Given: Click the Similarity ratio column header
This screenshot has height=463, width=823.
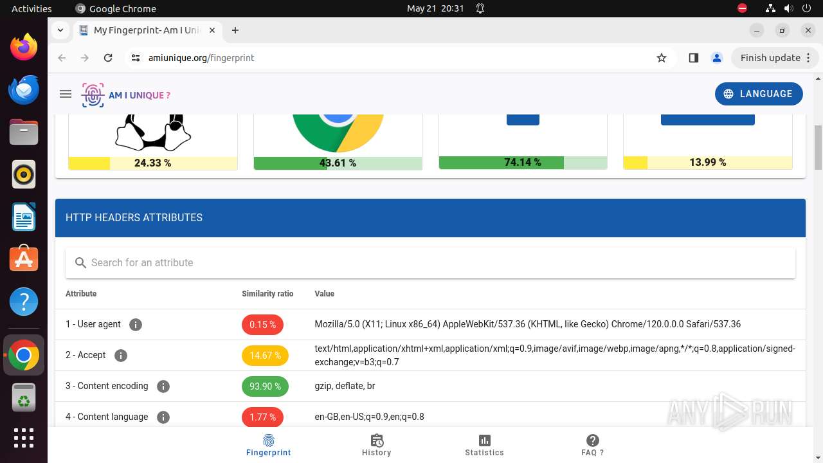Looking at the screenshot, I should pyautogui.click(x=267, y=294).
